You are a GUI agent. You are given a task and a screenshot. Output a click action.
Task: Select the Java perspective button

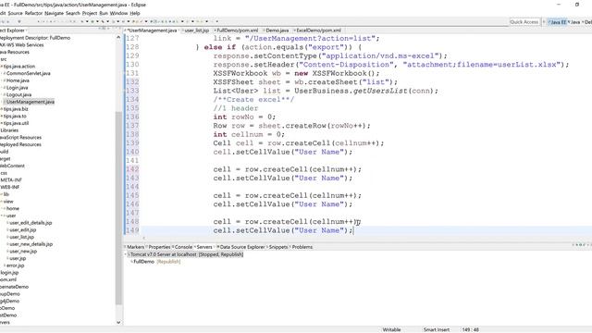click(x=574, y=22)
